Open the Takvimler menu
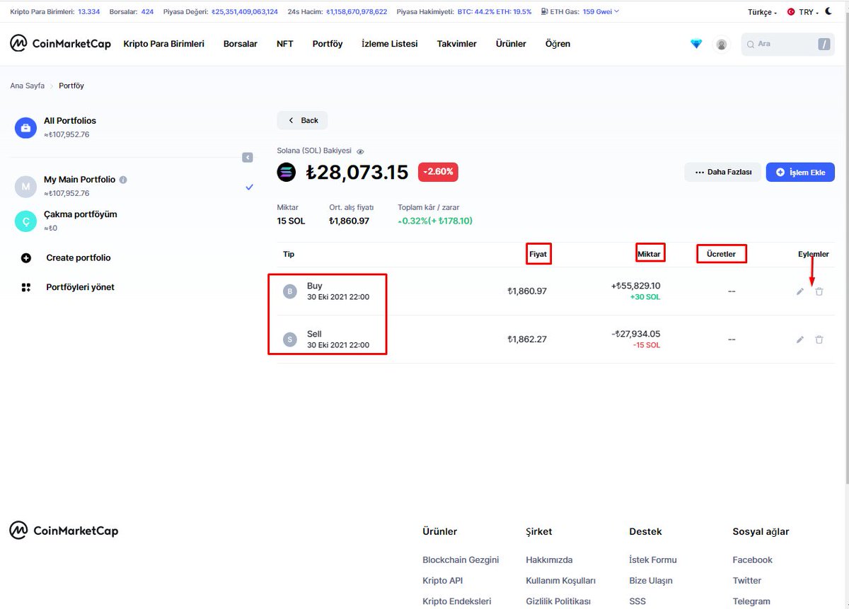 click(457, 44)
